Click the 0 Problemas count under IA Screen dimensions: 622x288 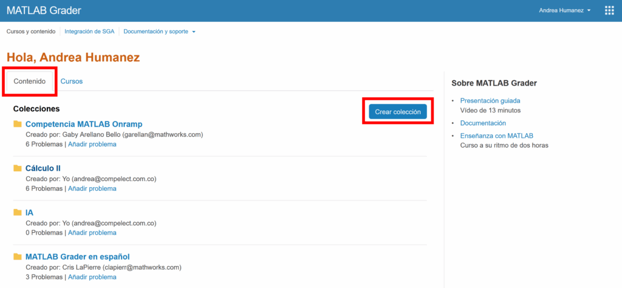(44, 233)
